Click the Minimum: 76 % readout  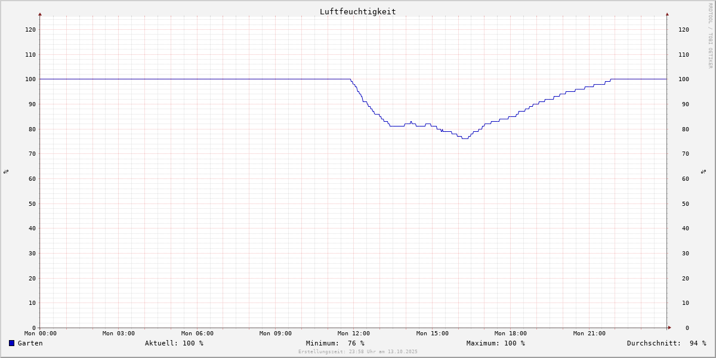335,343
